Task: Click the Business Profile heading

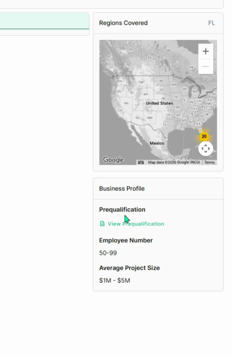Action: click(122, 189)
